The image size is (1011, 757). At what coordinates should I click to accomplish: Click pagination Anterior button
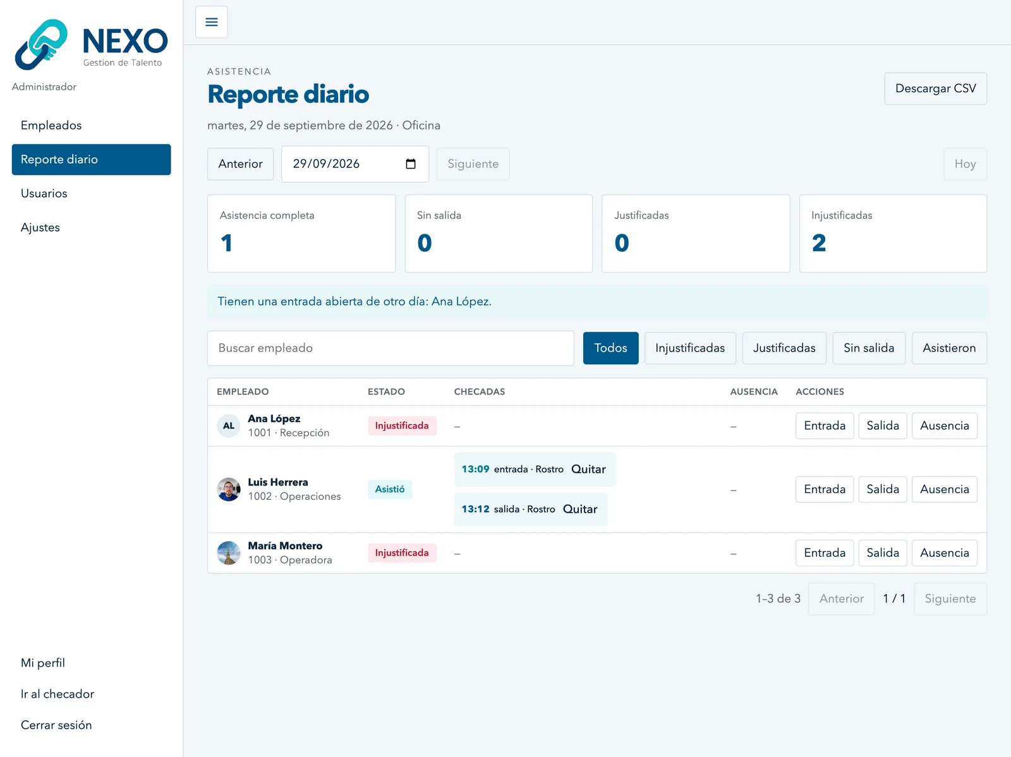point(842,599)
